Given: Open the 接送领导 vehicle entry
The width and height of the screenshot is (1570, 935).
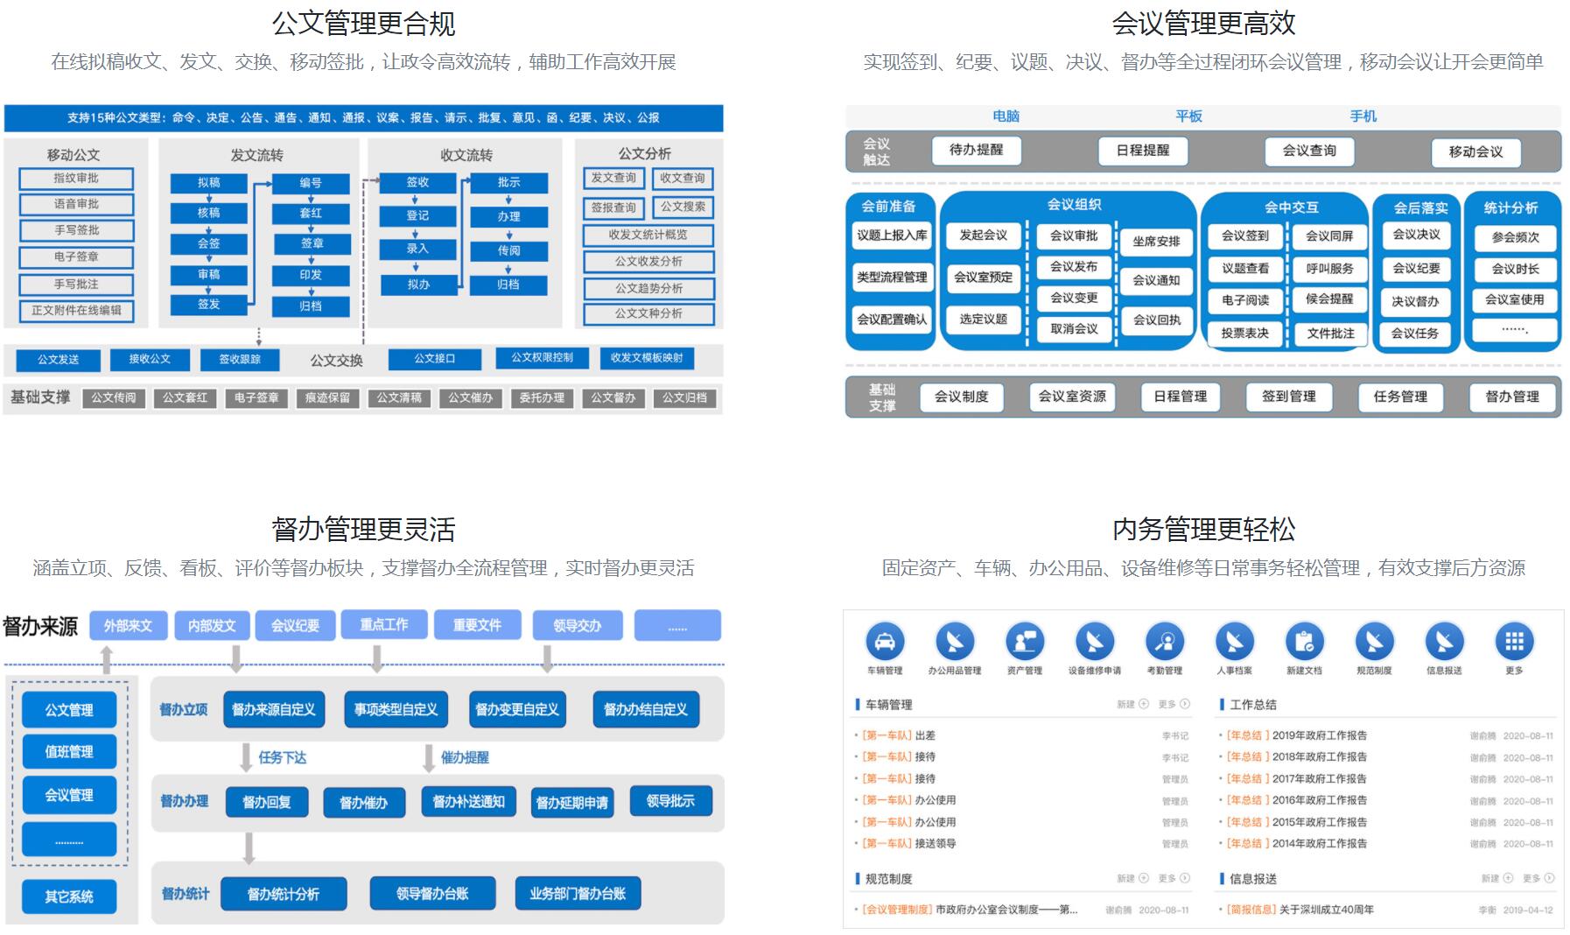Looking at the screenshot, I should pyautogui.click(x=935, y=844).
